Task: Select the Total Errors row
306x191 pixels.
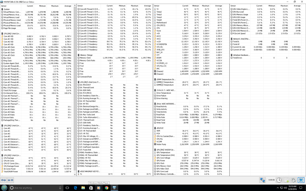Action: coord(268,58)
